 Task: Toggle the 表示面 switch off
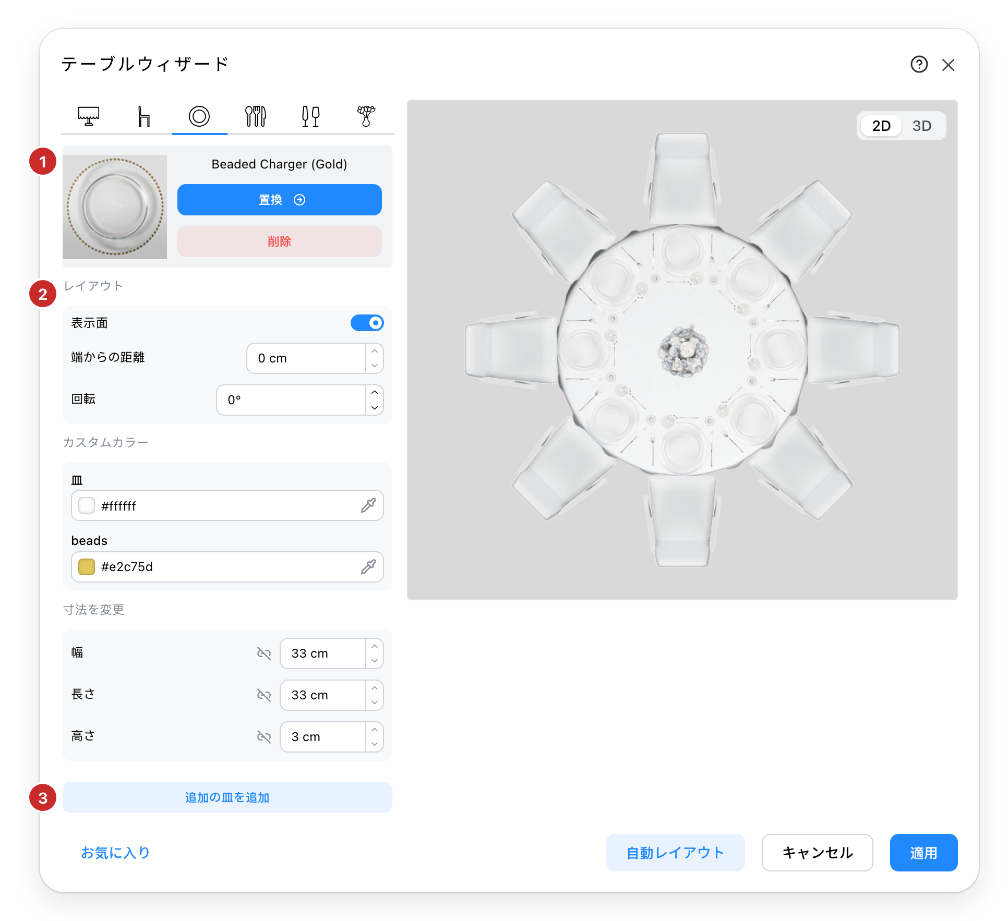tap(367, 323)
